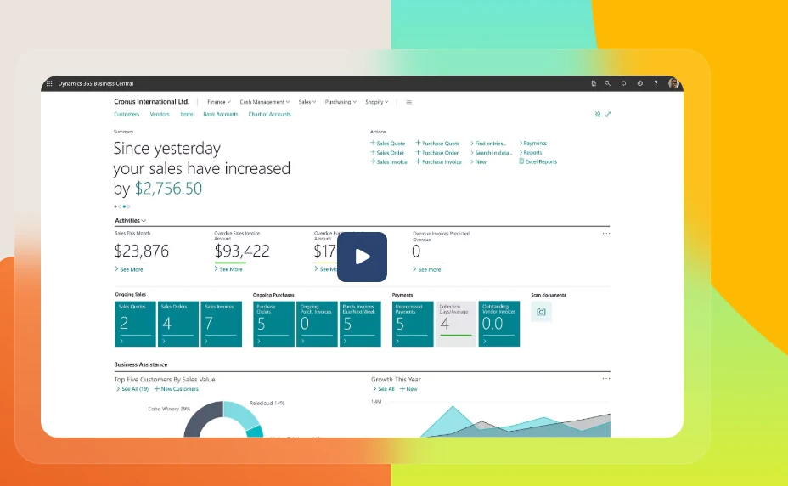Expand the Sales menu
Screen dimensions: 788x486
(307, 102)
